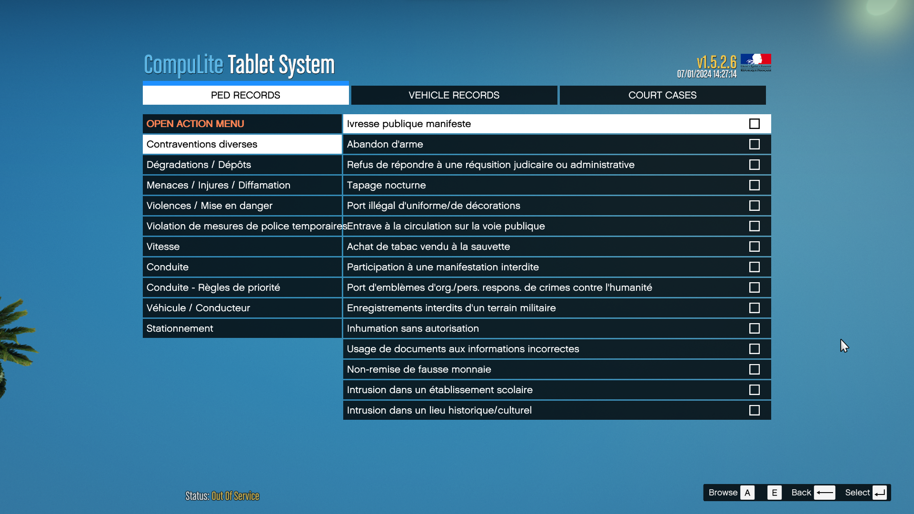Check the Ivresse publique manifeste box

[754, 124]
